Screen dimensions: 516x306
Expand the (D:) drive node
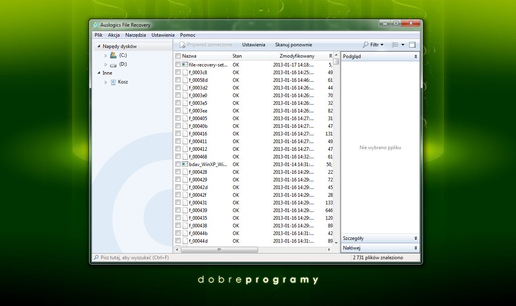[x=106, y=65]
